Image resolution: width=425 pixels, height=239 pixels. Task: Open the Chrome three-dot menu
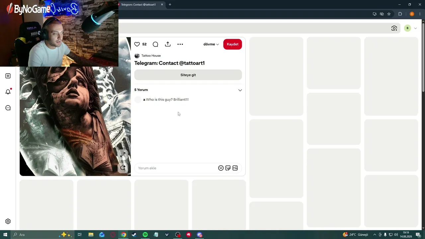[420, 14]
